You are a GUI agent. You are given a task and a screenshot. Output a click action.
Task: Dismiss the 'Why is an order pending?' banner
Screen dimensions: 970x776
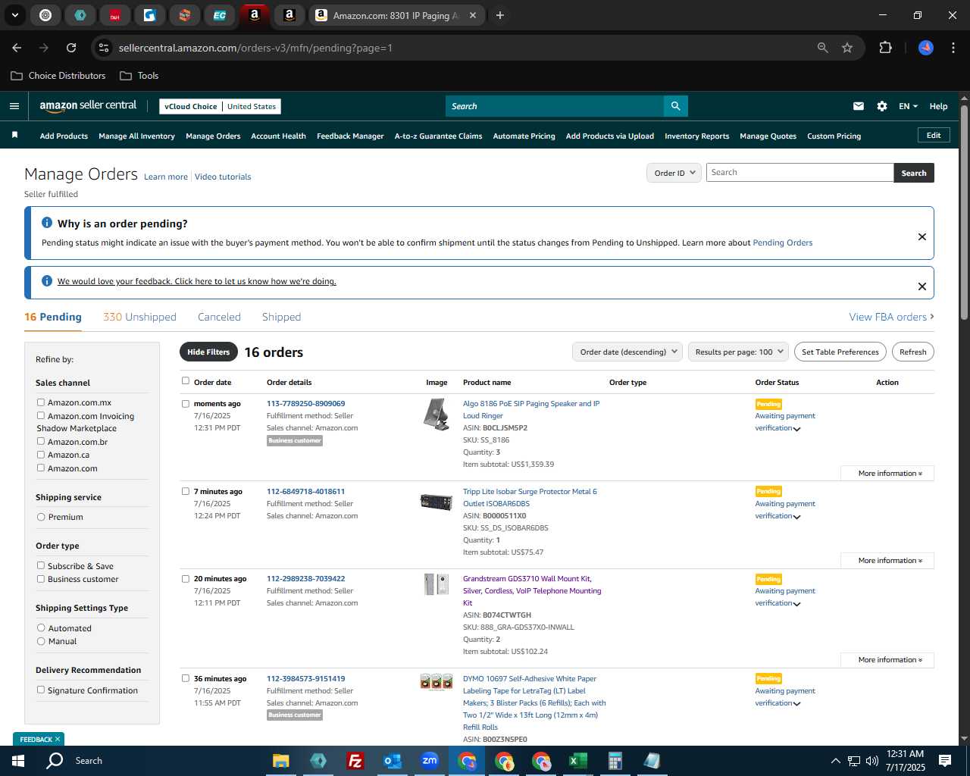tap(922, 236)
